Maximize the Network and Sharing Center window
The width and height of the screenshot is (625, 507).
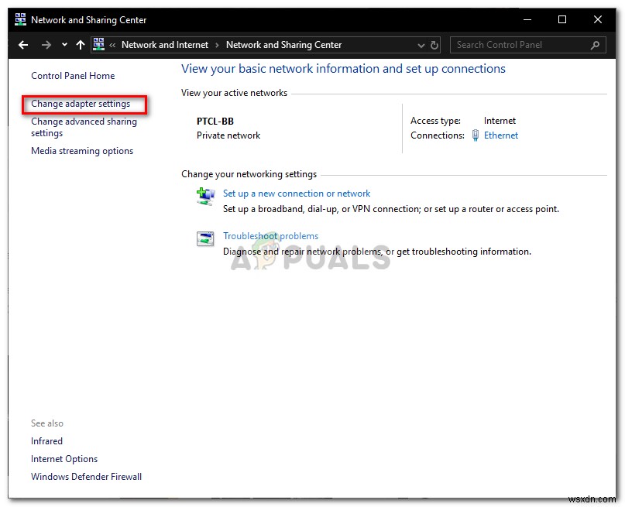(562, 19)
